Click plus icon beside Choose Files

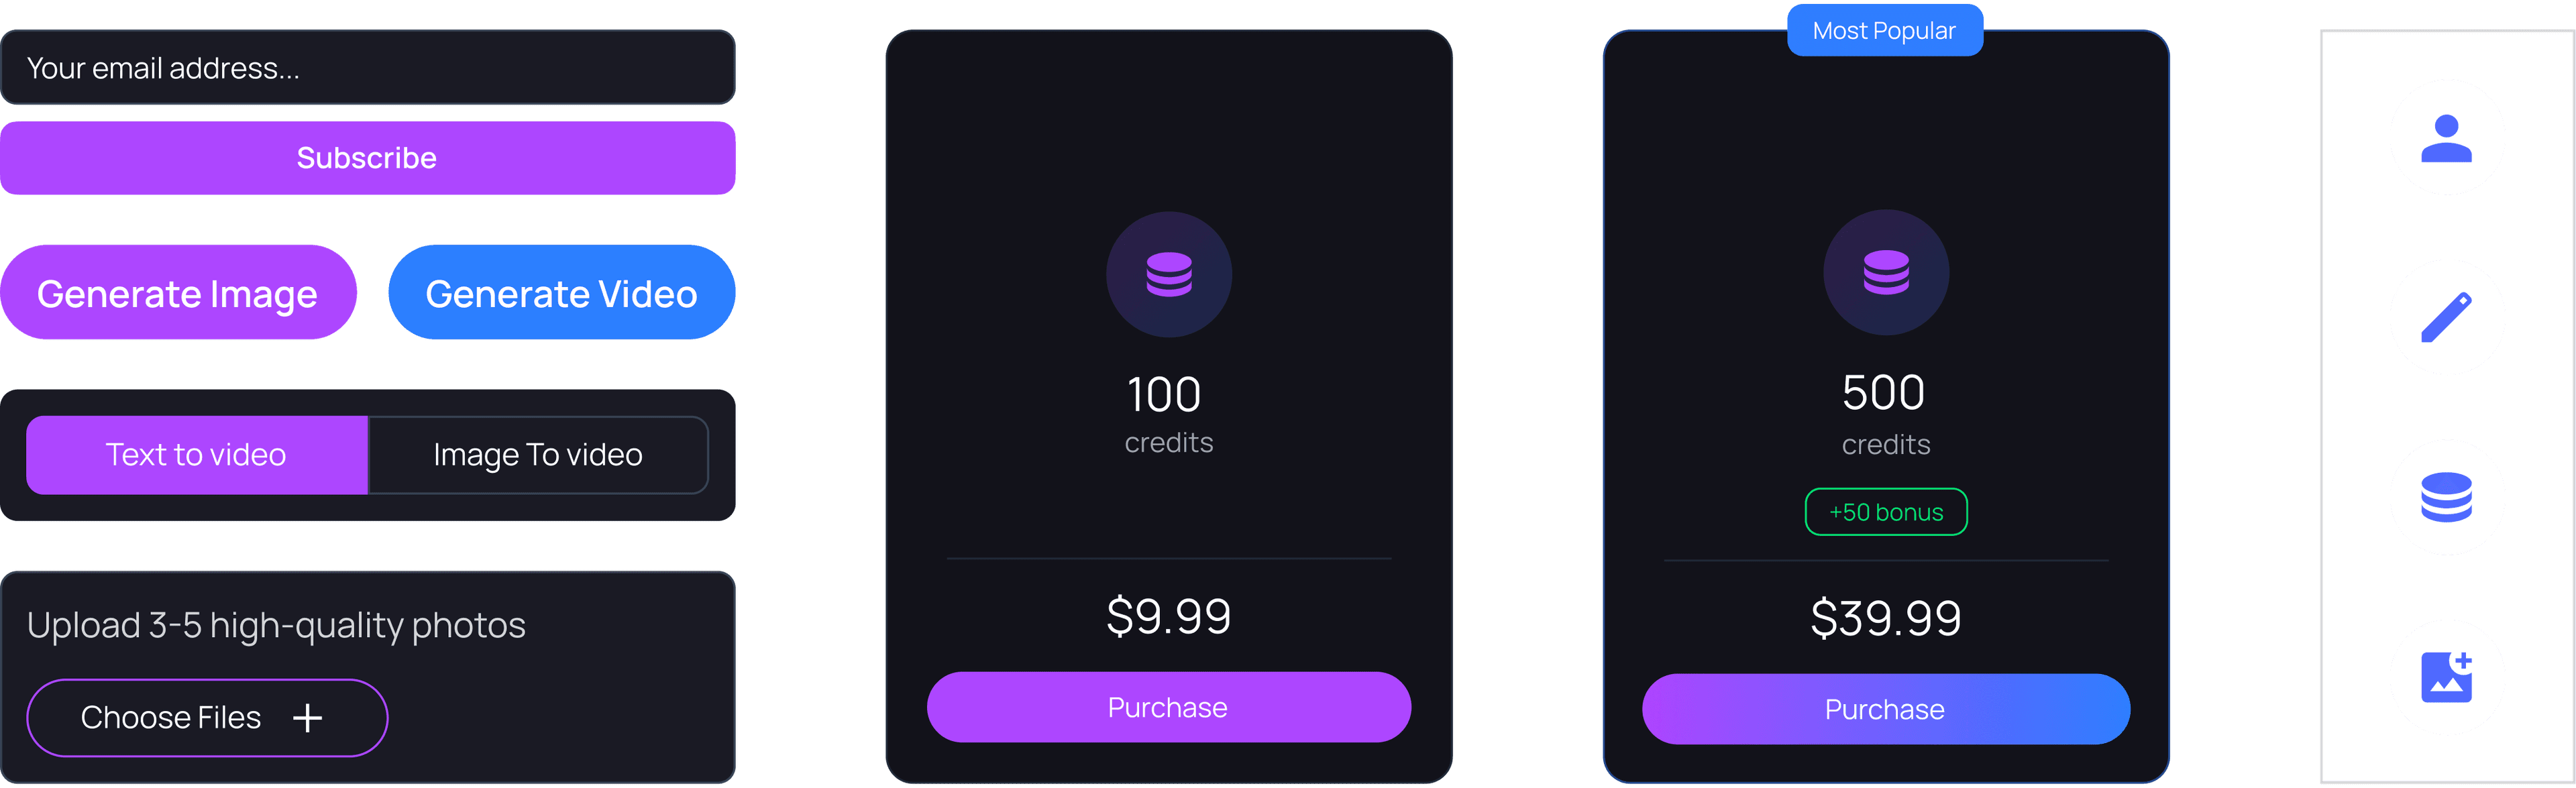308,718
